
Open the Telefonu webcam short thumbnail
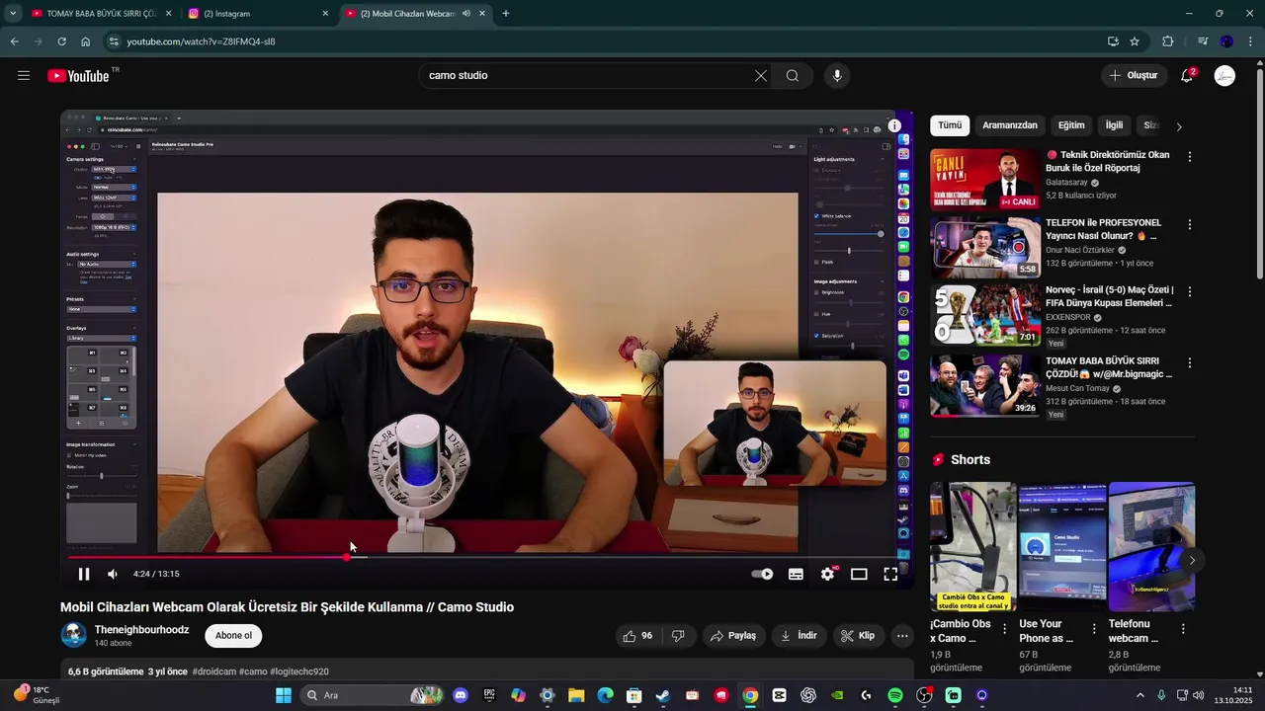(x=1151, y=546)
